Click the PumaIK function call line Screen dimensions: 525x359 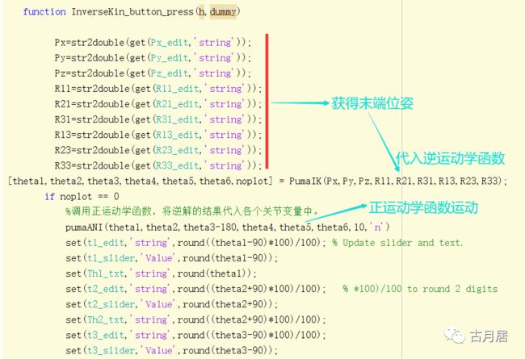[x=258, y=181]
